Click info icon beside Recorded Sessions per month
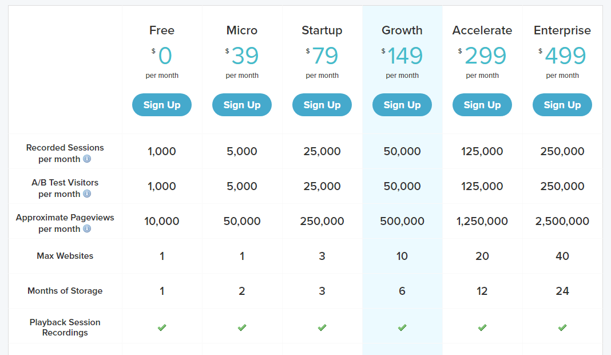 pos(87,159)
